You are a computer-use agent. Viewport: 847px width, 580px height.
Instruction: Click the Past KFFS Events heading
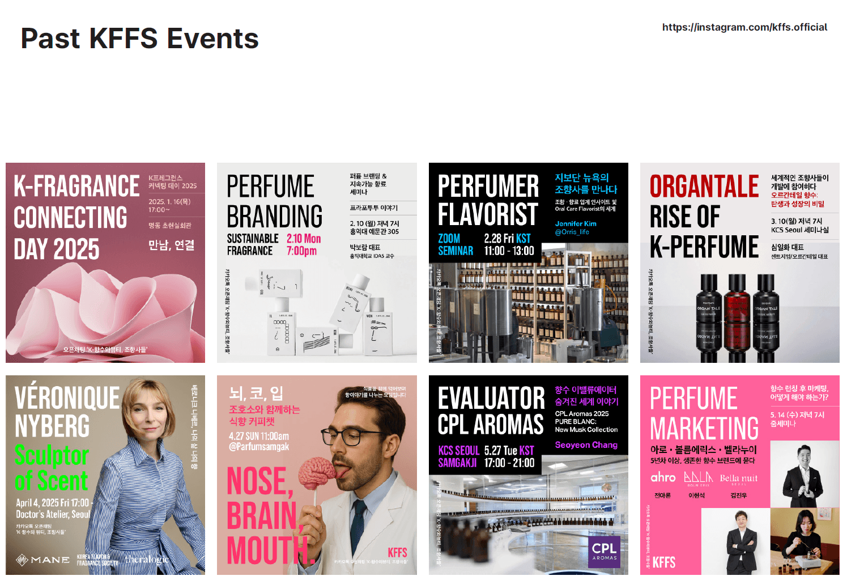point(139,39)
